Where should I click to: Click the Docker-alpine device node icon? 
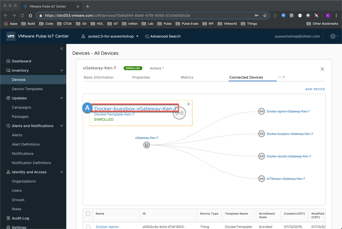coord(261,111)
